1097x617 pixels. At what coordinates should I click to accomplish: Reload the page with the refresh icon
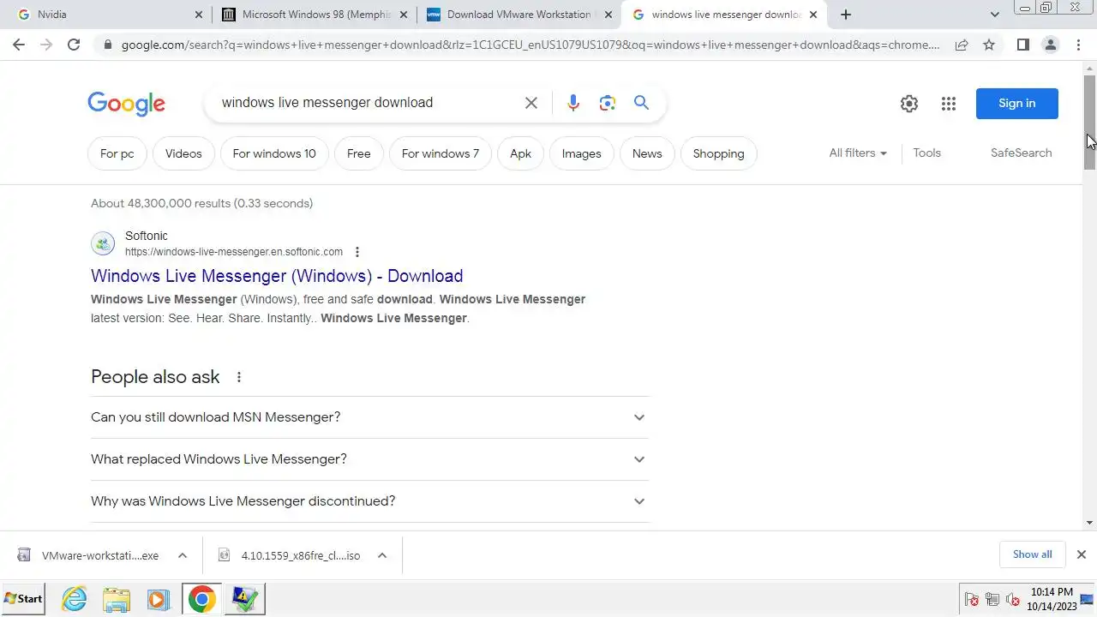pos(74,45)
